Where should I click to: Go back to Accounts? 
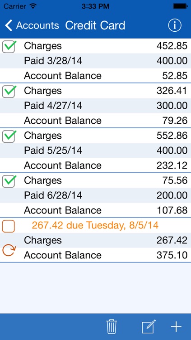click(32, 25)
